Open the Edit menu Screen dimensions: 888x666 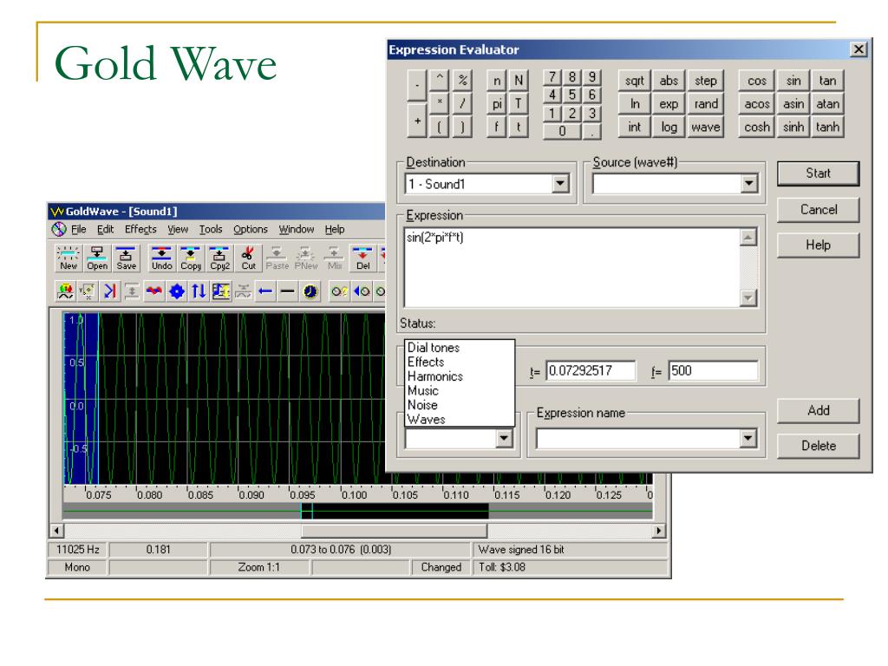click(105, 229)
